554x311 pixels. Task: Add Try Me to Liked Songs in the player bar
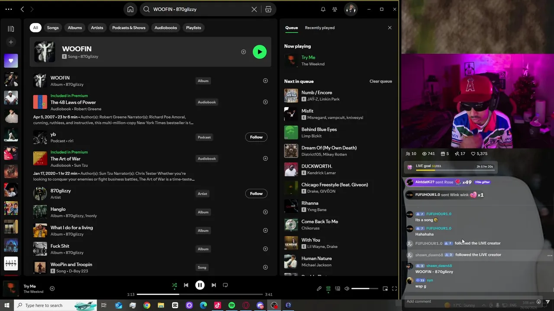coord(52,289)
